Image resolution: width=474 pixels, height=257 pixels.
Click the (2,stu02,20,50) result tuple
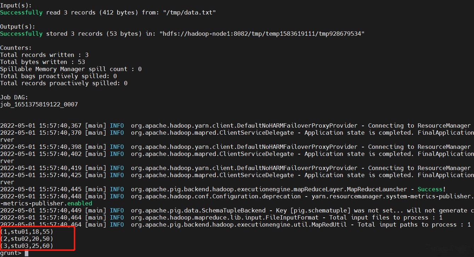[27, 239]
